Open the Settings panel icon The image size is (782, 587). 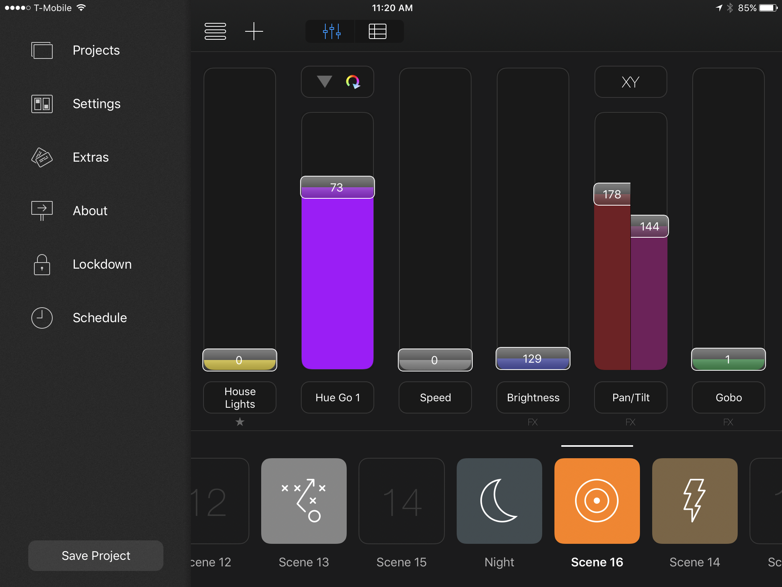[42, 104]
